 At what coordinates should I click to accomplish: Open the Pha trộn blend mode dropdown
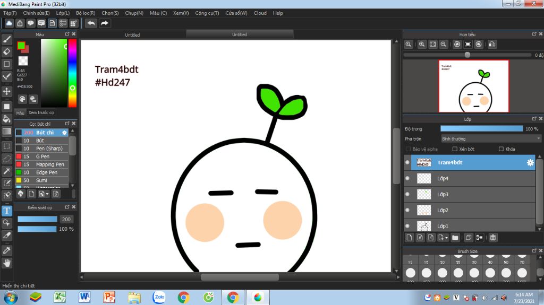(x=490, y=138)
